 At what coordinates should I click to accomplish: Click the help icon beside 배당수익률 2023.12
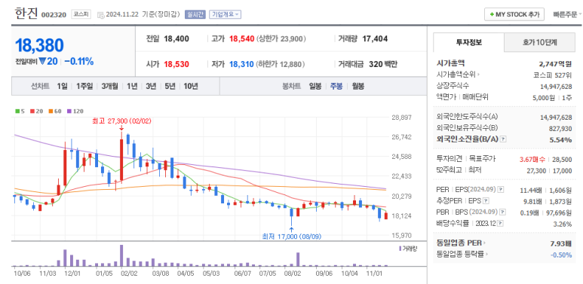501,224
